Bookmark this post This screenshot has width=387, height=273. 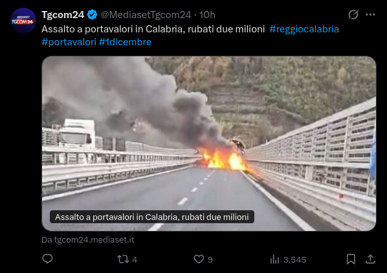351,259
